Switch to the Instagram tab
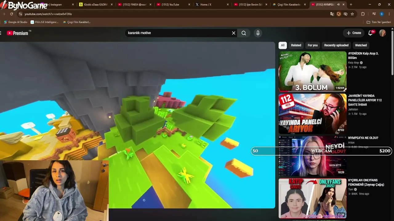Viewport: 394px width, 221px height. [x=57, y=5]
